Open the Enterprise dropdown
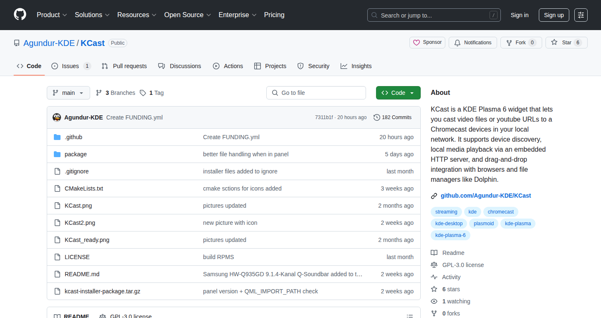 coord(237,15)
